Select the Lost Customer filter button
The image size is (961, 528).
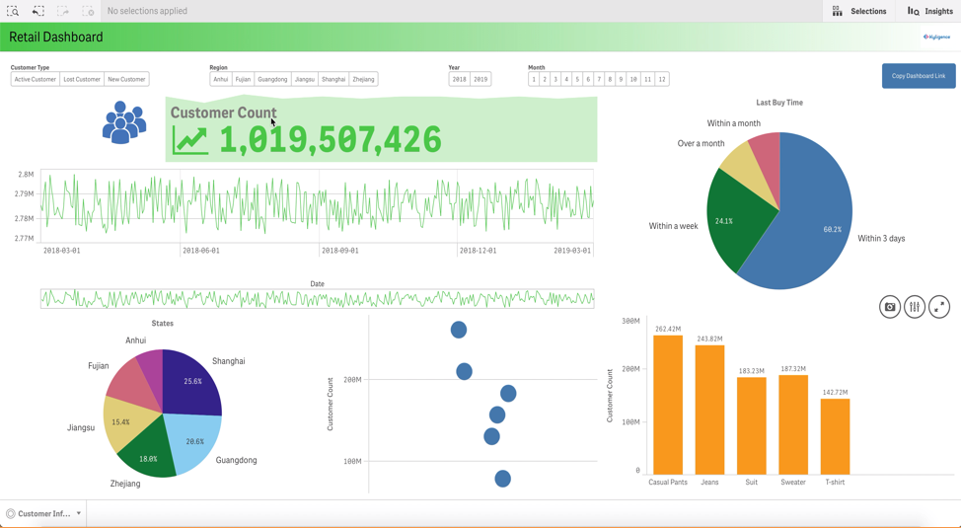81,79
